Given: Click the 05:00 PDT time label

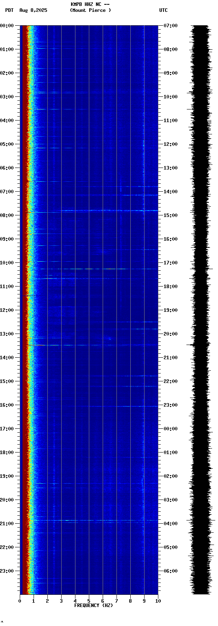Looking at the screenshot, I should 7,144.
